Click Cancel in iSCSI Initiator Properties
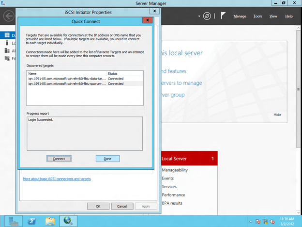Screen dimensions: 302x227 122,206
